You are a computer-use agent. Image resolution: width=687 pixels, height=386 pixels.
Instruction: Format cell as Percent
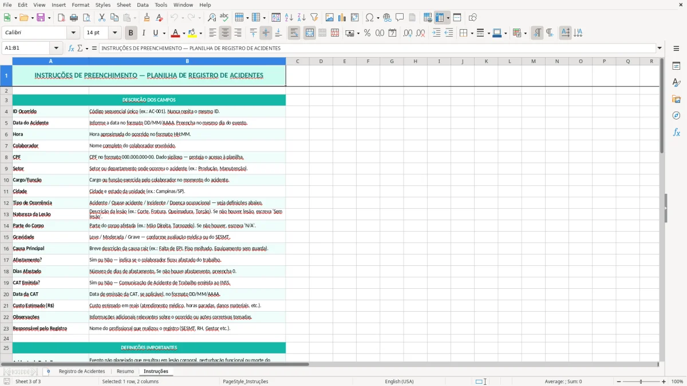tap(368, 33)
